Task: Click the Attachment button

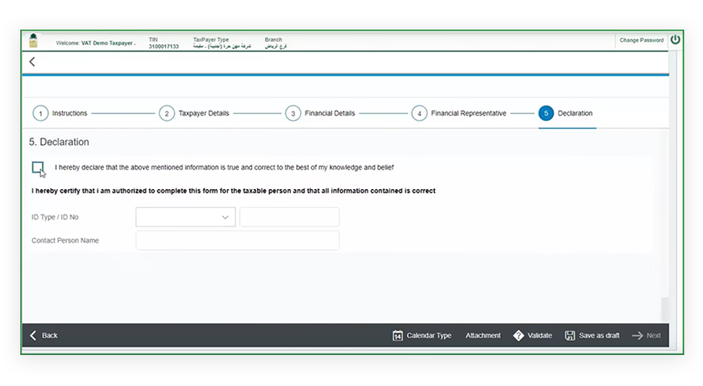Action: (483, 335)
